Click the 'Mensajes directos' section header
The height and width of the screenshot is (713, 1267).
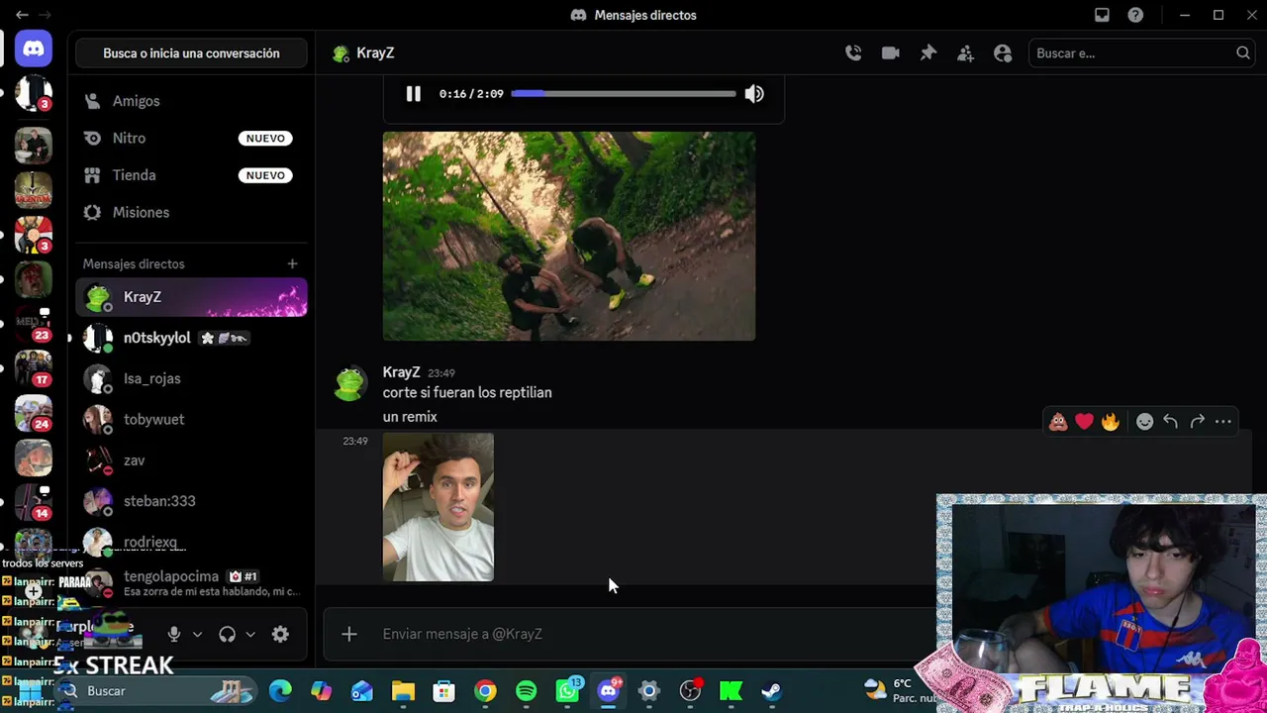134,263
